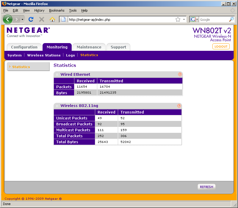Bookmark this page with the star icon

[x=178, y=19]
